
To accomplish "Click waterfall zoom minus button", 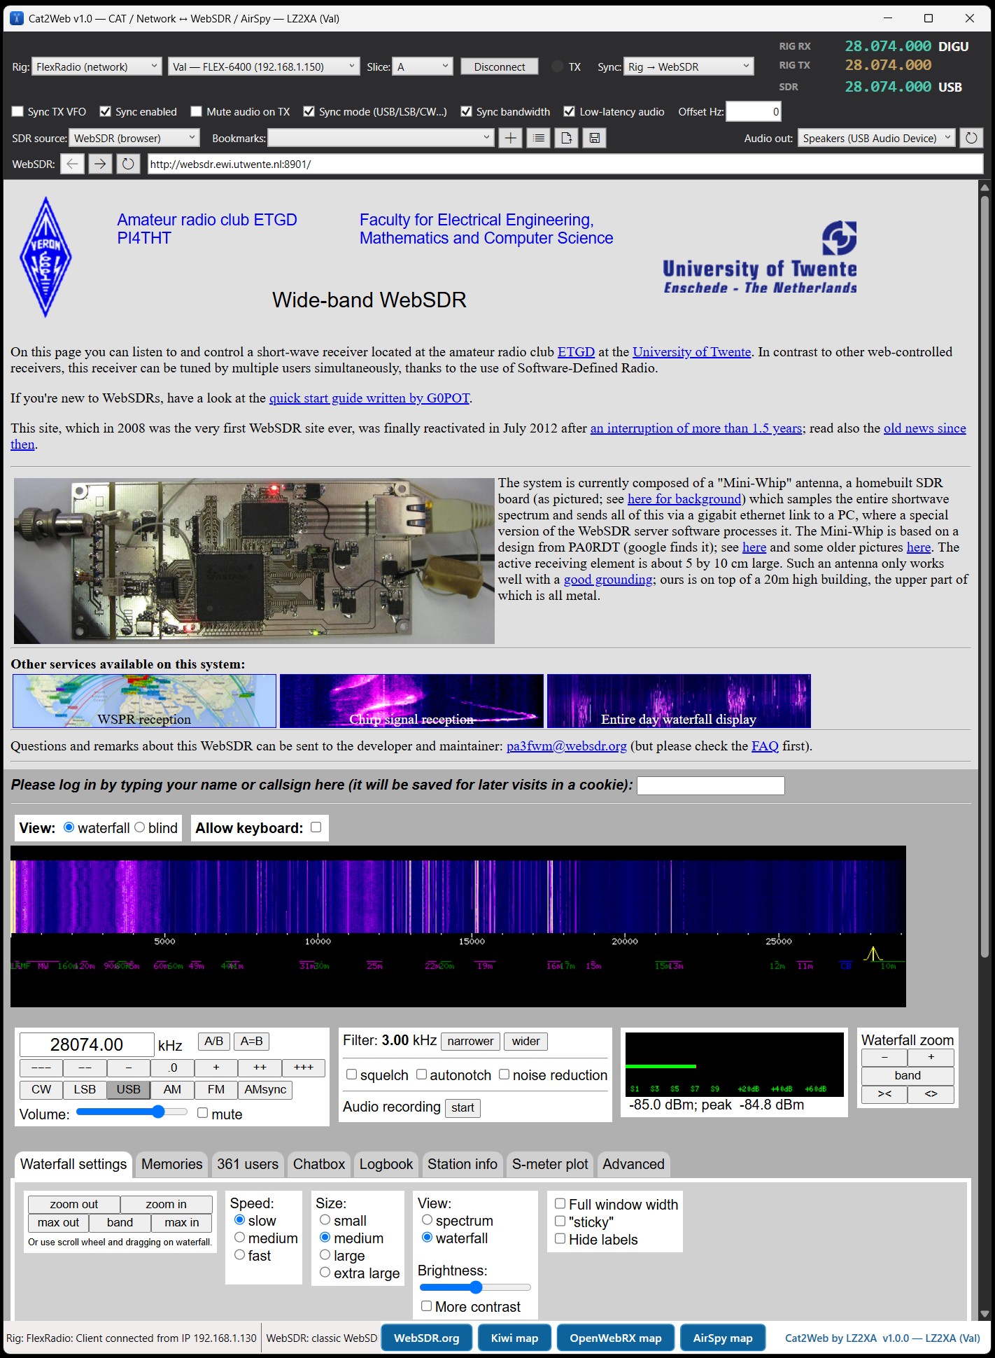I will pyautogui.click(x=884, y=1058).
